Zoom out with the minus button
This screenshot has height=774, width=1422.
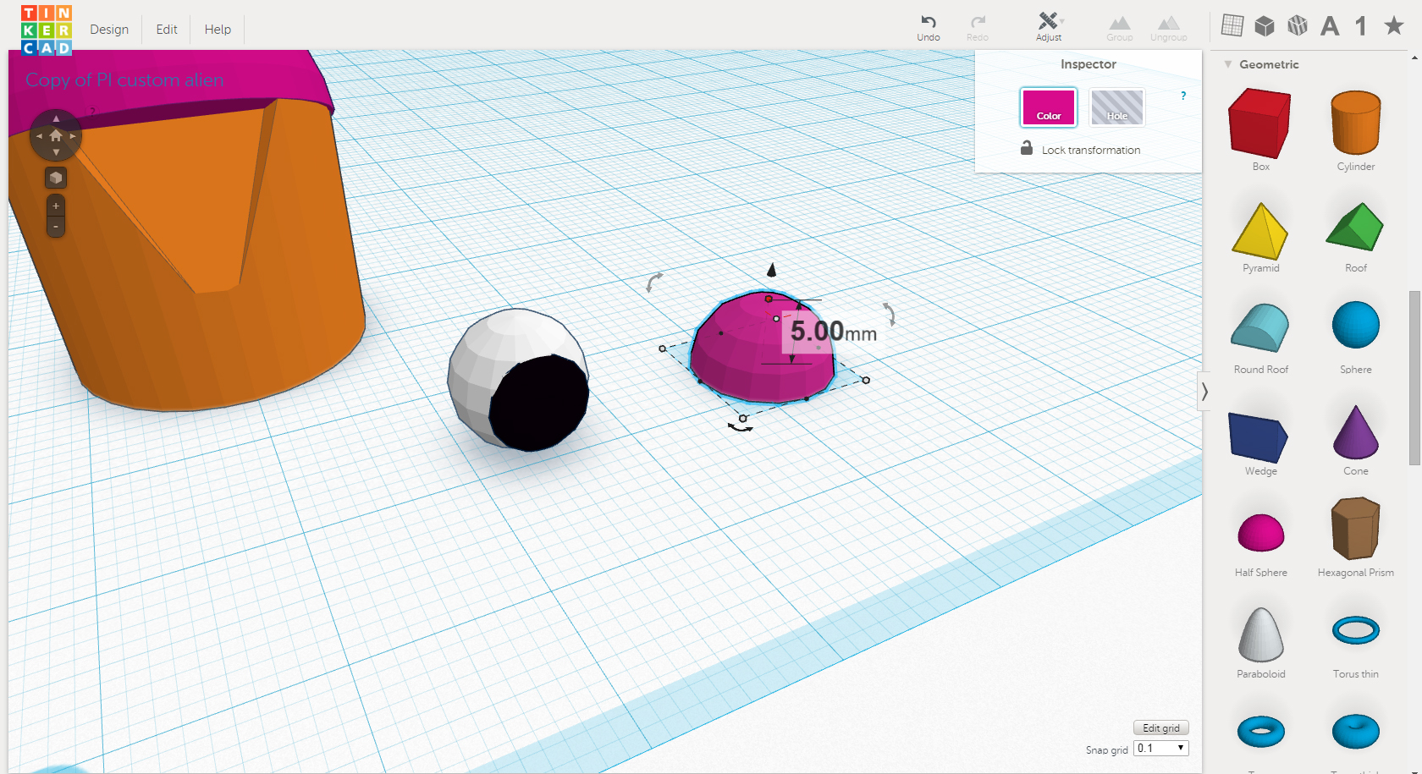tap(56, 227)
